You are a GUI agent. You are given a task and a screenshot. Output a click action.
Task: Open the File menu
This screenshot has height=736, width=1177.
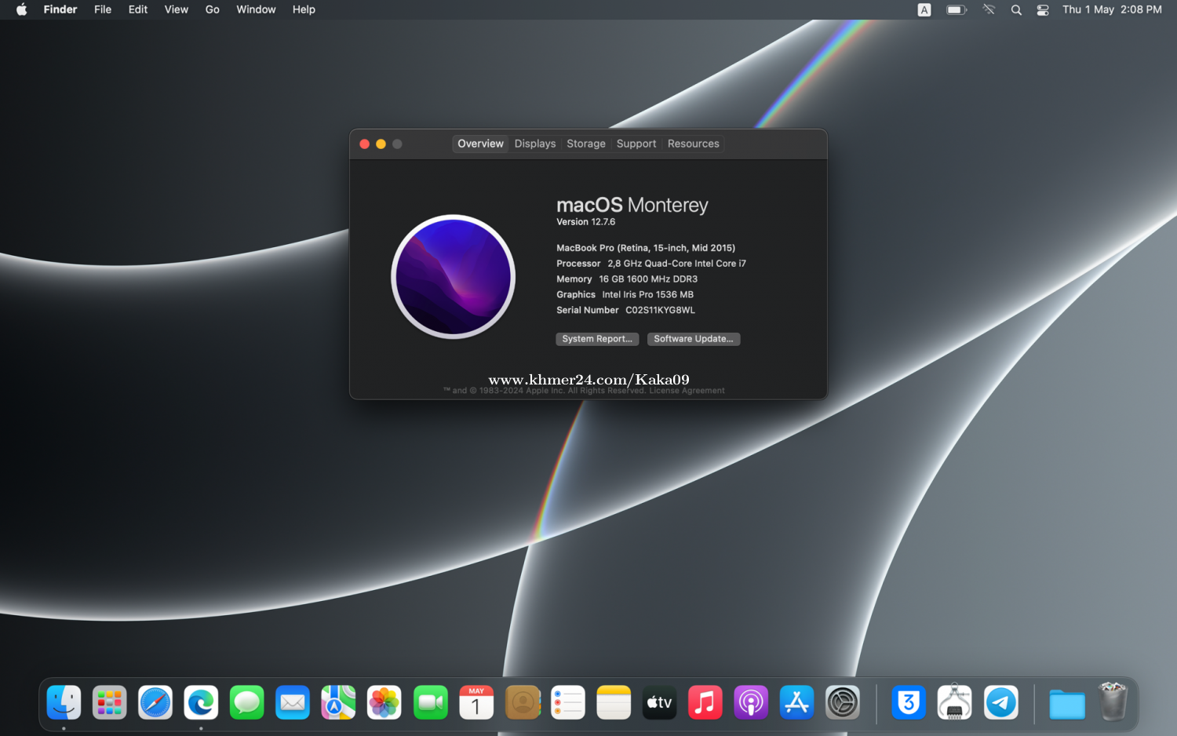click(x=103, y=9)
